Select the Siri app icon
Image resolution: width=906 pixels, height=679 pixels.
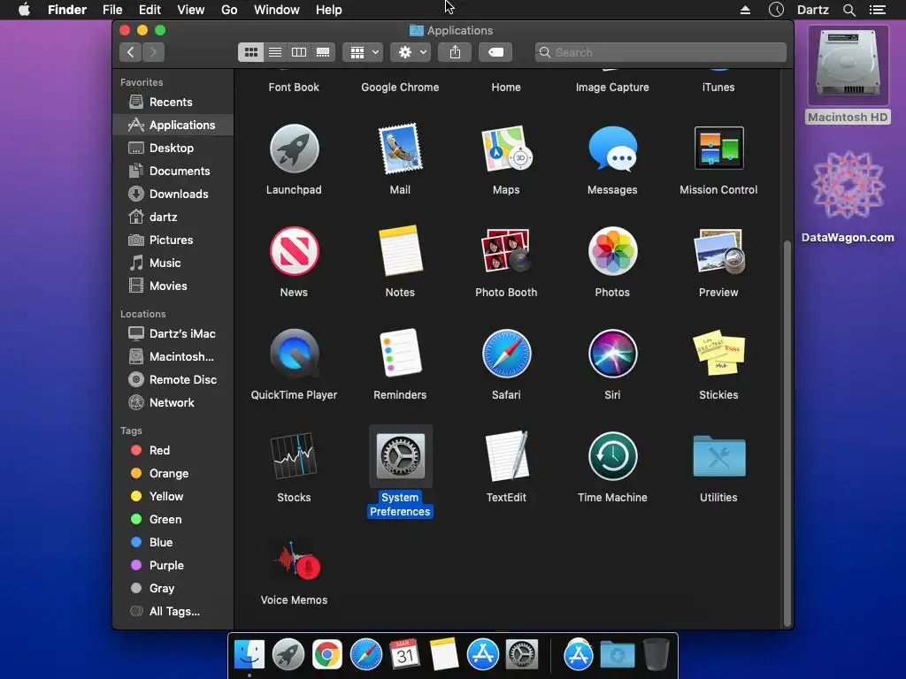tap(612, 354)
